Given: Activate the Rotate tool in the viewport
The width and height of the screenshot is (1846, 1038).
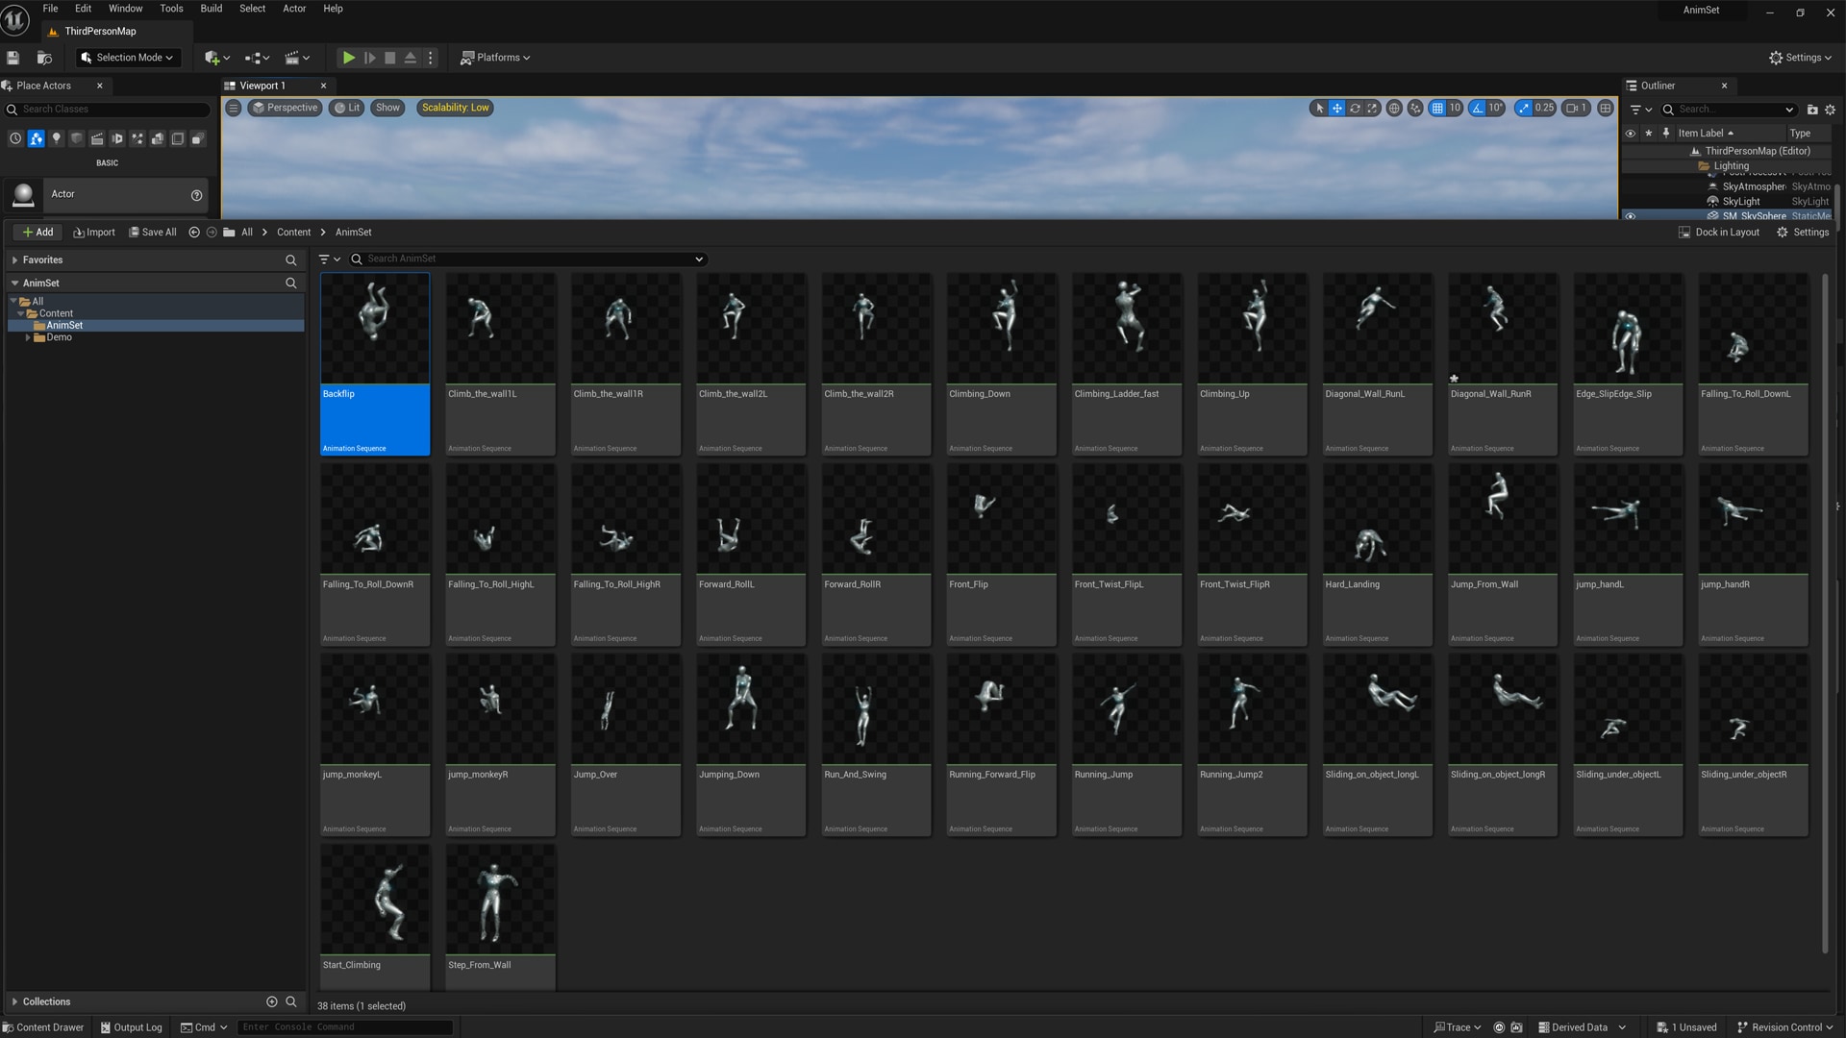Looking at the screenshot, I should click(x=1355, y=109).
